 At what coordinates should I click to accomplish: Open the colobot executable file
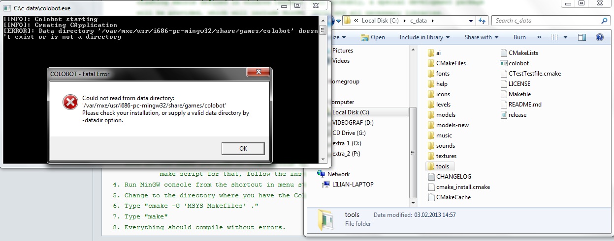click(504, 63)
